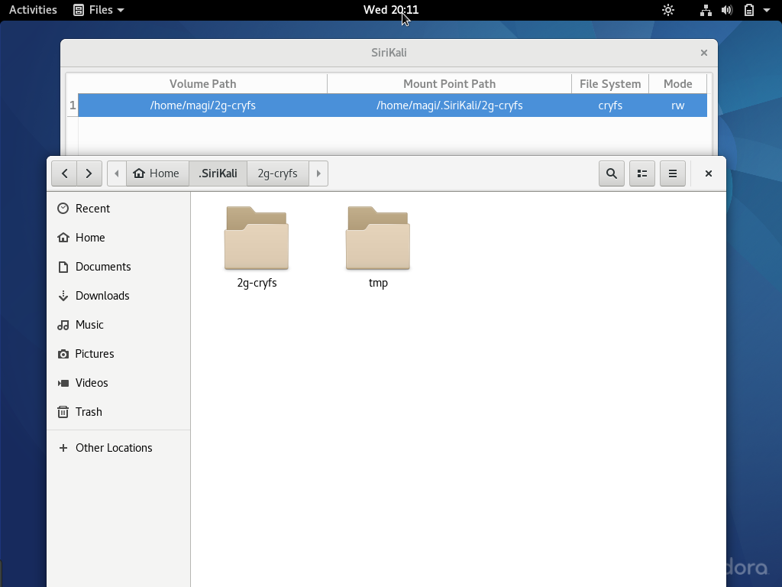Click the cryfs file system cell
Image resolution: width=782 pixels, height=587 pixels.
(610, 105)
